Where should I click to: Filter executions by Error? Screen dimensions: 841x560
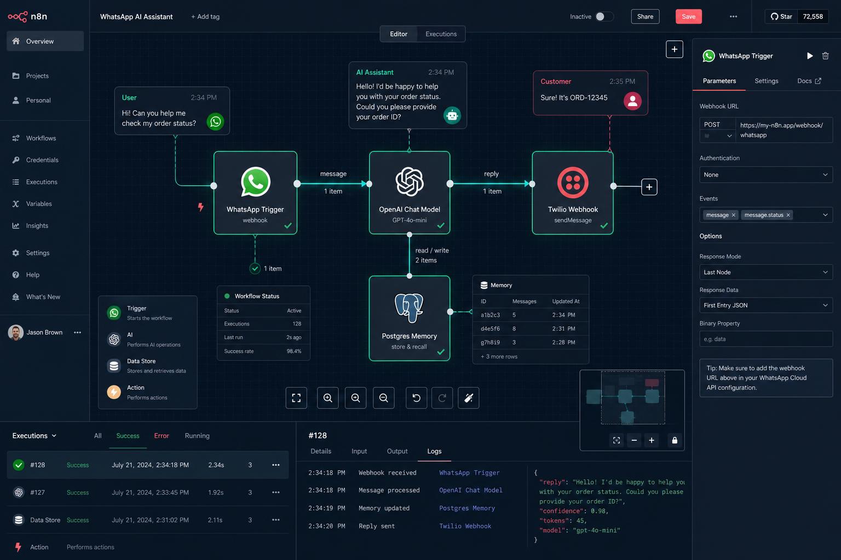point(162,436)
